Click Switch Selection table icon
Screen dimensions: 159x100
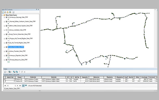[17, 72]
